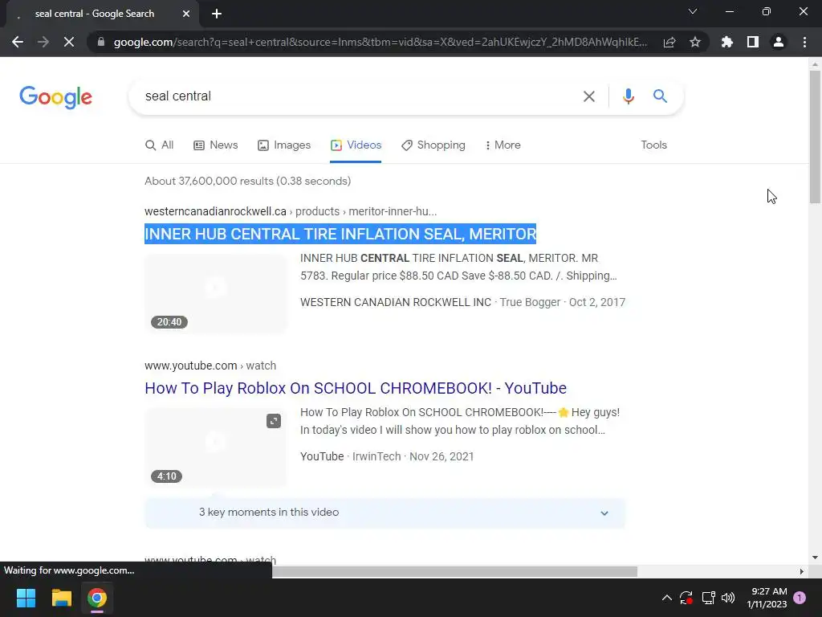The image size is (822, 617).
Task: Open a new tab with the plus button
Action: pos(217,14)
